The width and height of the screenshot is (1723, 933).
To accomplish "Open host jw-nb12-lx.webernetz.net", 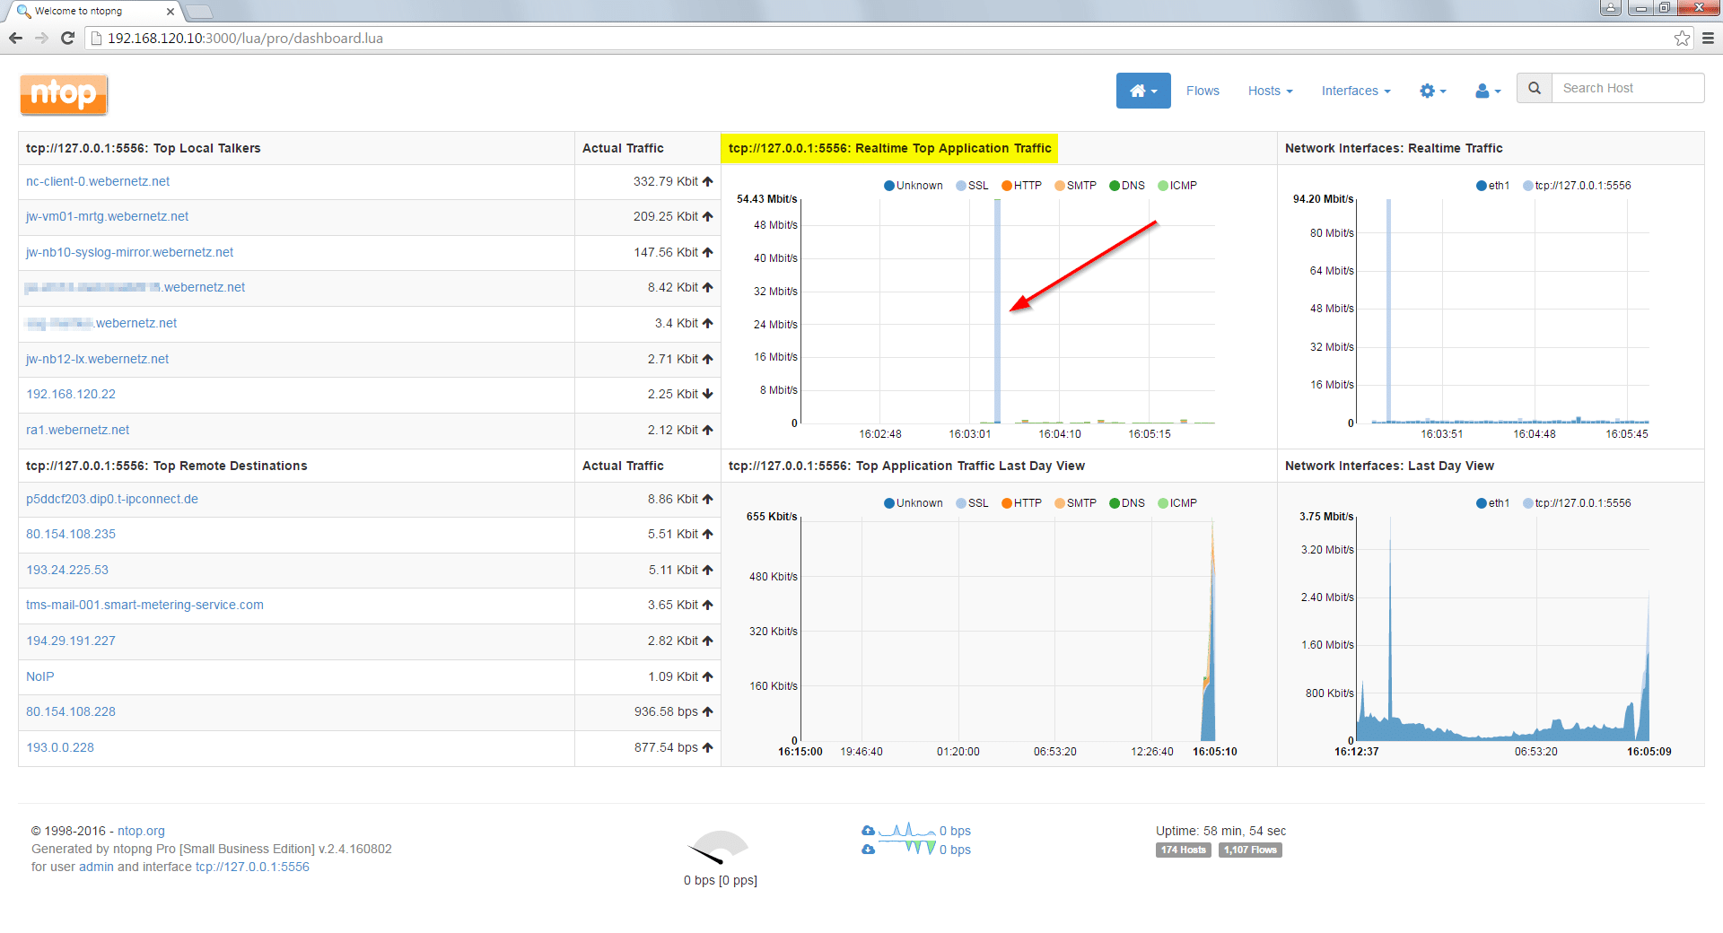I will point(97,359).
